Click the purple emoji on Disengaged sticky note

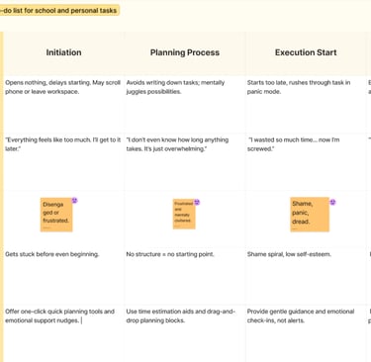[x=75, y=200]
